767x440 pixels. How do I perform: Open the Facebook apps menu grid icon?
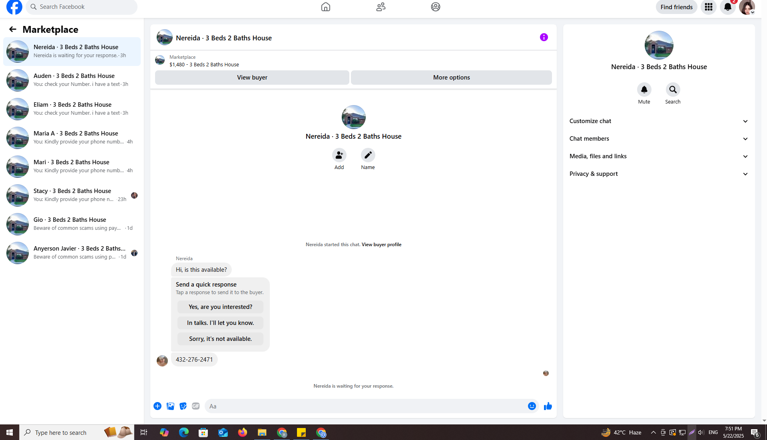(x=709, y=7)
